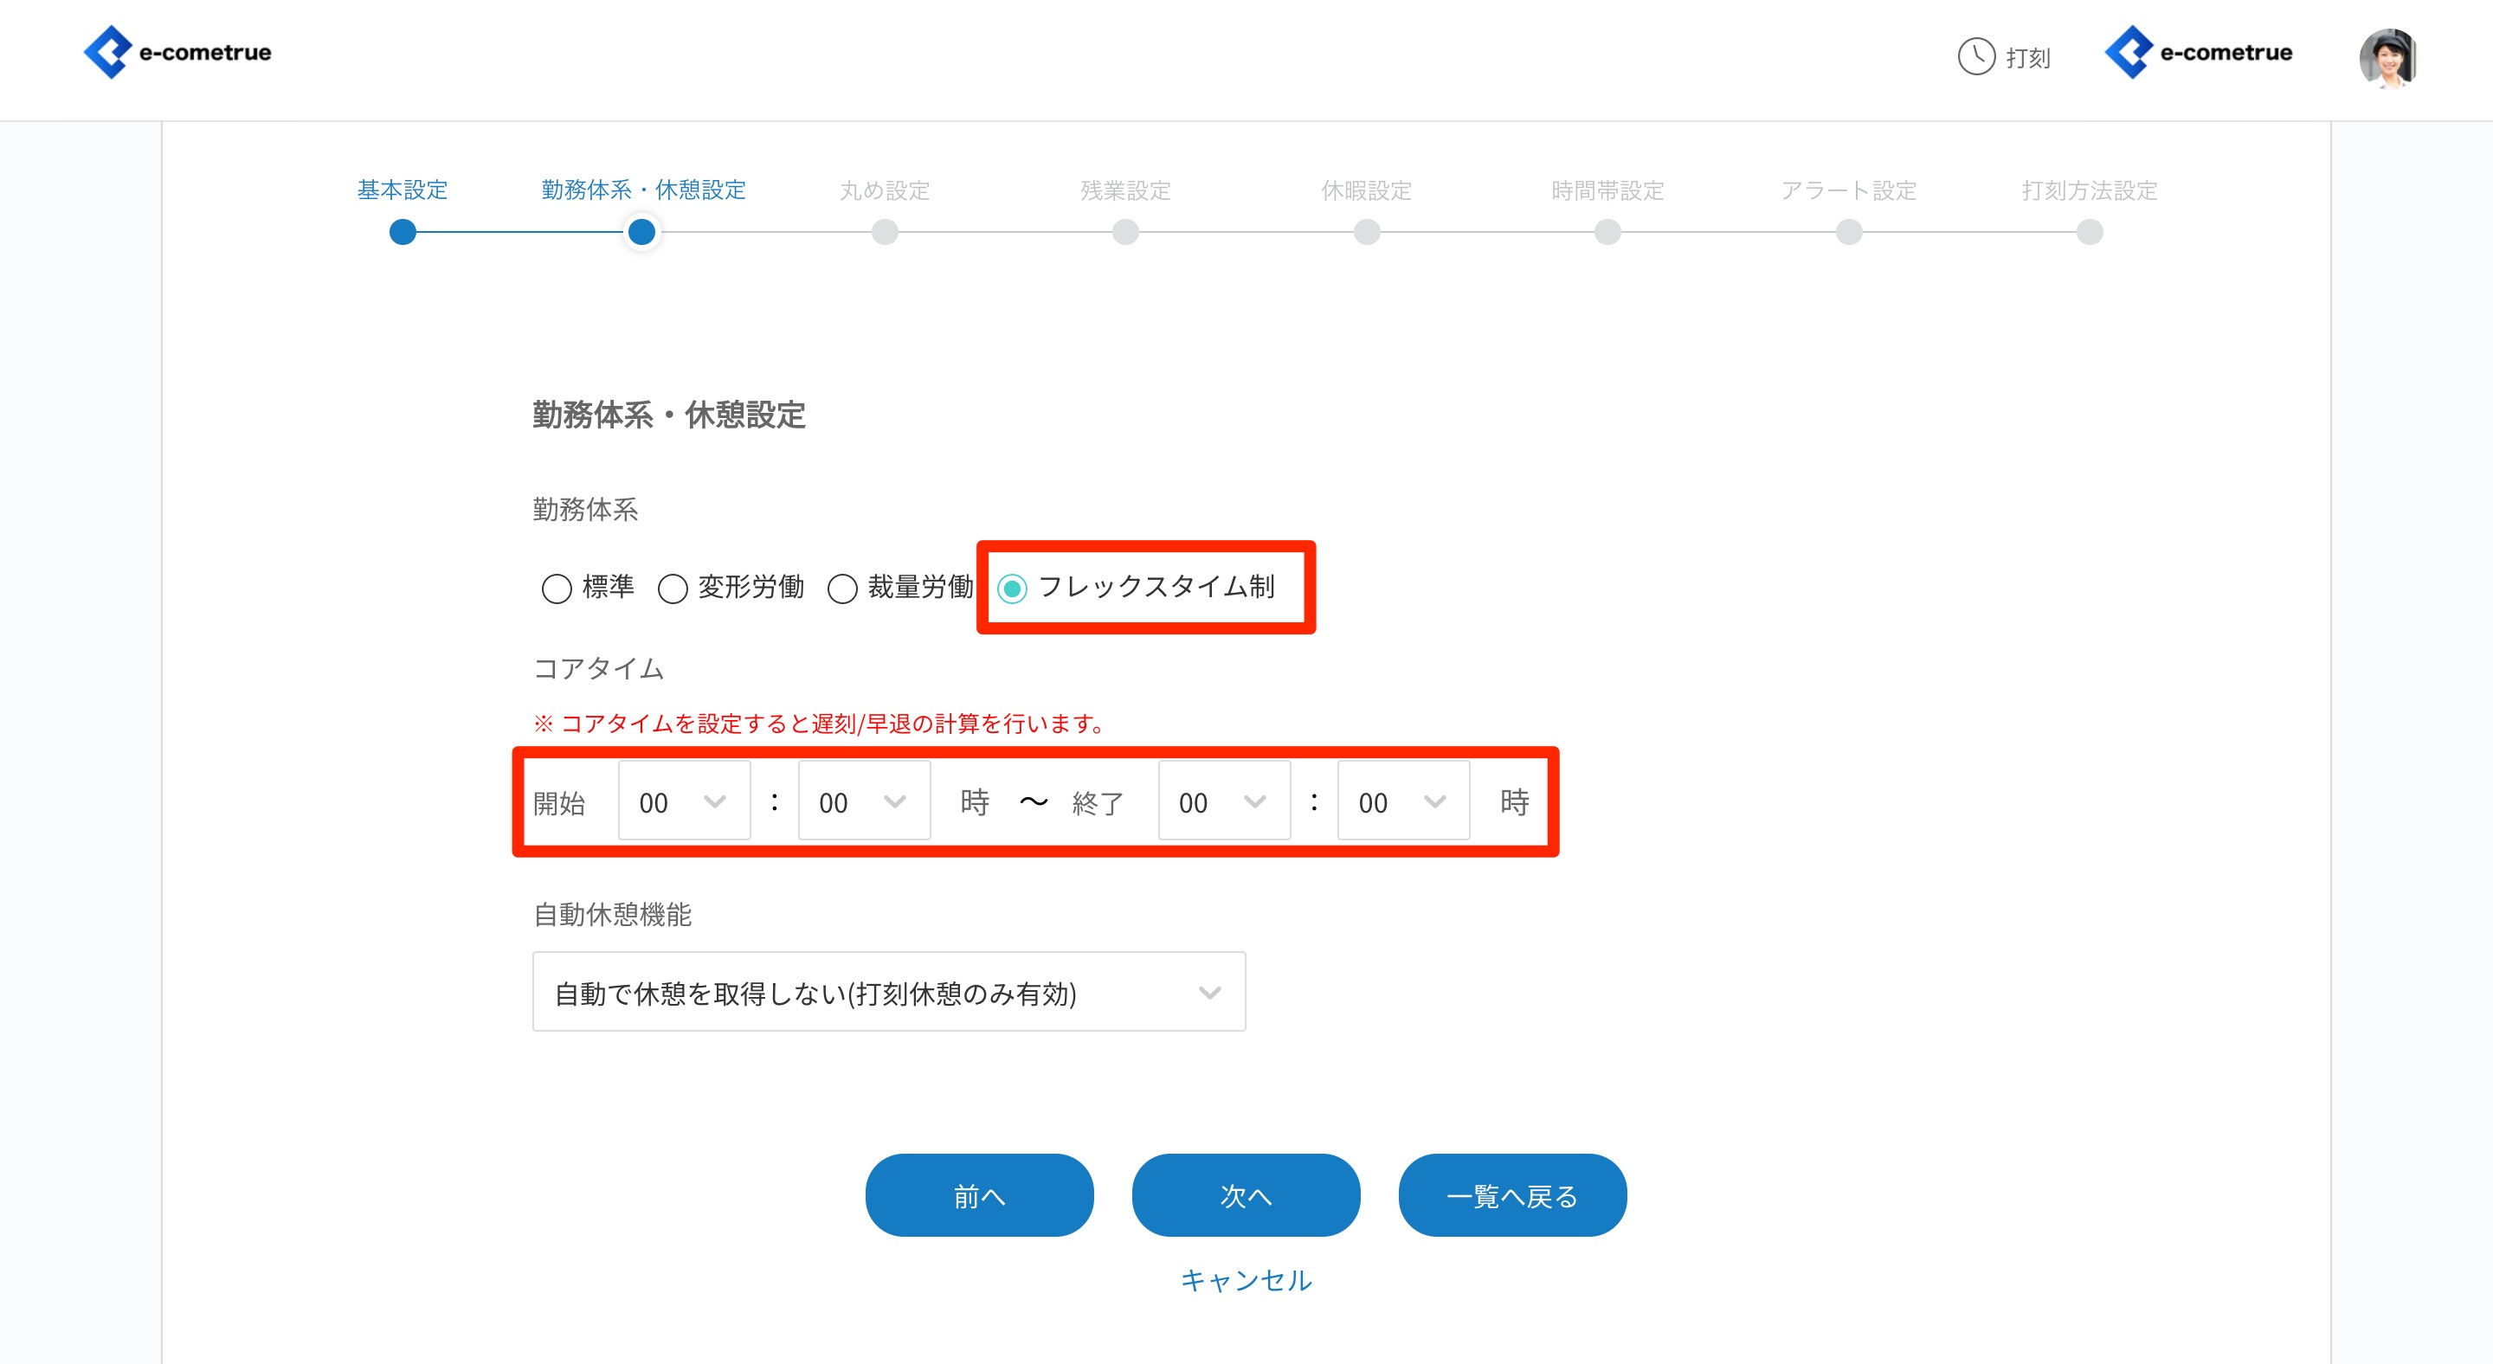Open the core time end hour dropdown

pyautogui.click(x=1223, y=802)
